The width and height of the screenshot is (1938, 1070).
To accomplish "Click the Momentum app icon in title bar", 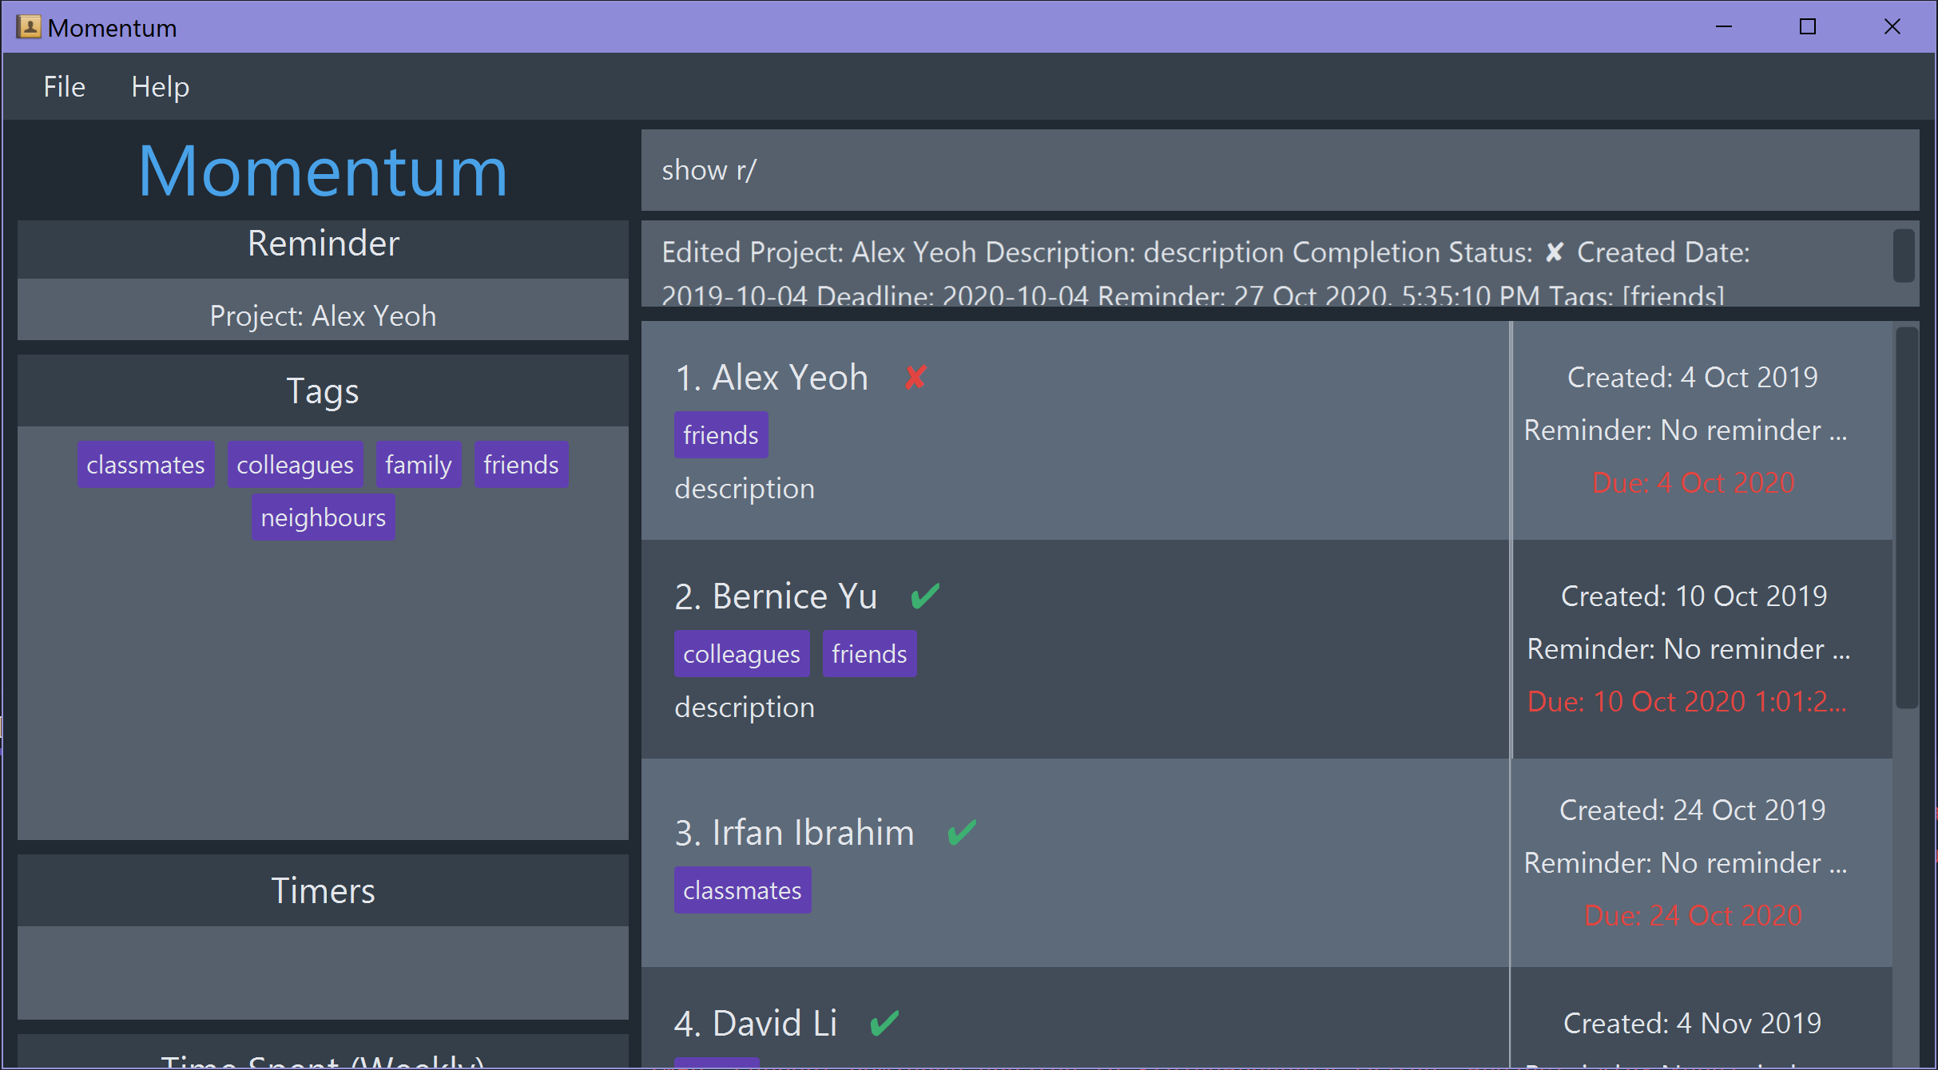I will (x=29, y=27).
